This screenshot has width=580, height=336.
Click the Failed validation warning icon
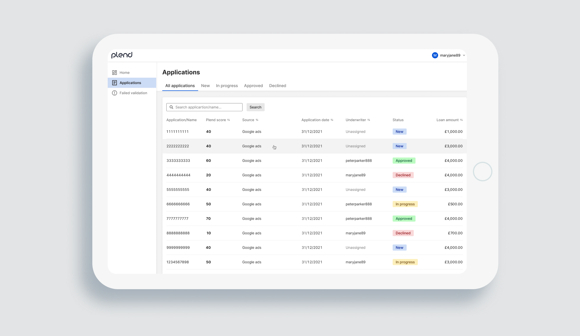(115, 93)
